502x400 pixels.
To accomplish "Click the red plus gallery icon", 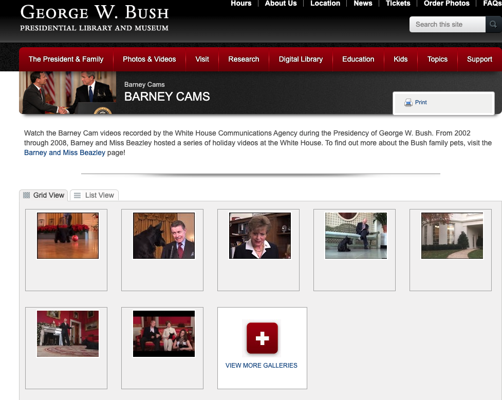I will [262, 338].
